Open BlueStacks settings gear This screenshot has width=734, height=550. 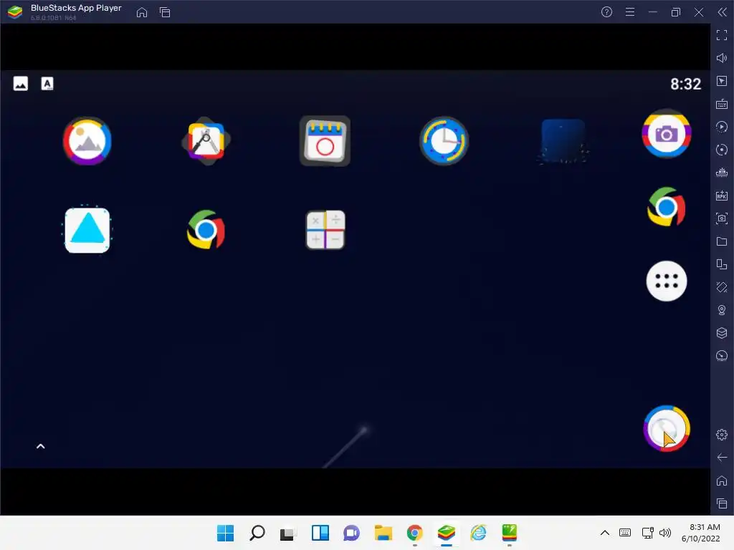(x=722, y=435)
